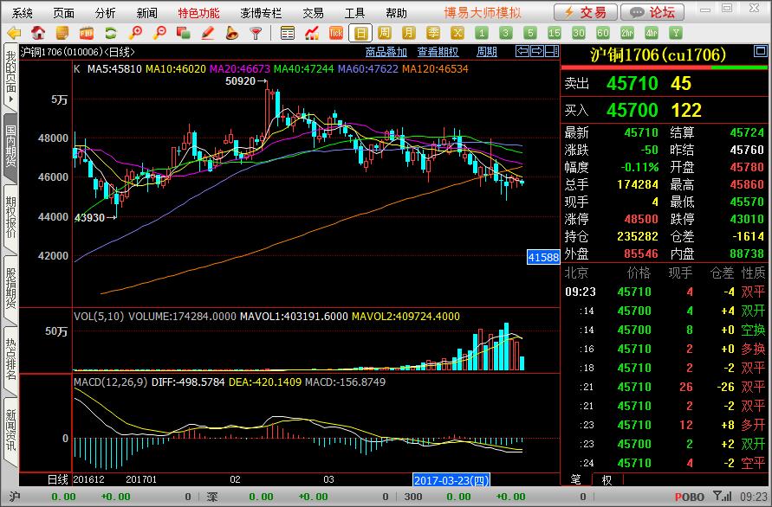772x507 pixels.
Task: Click the funnel filter icon
Action: click(x=256, y=33)
